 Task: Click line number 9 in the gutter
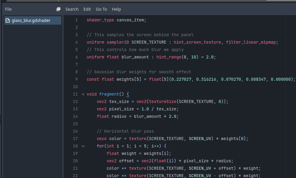[76, 80]
